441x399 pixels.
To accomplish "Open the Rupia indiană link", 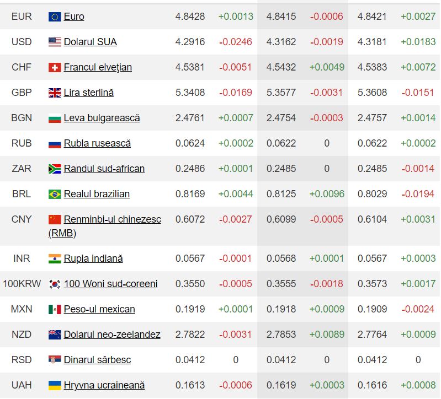I will tap(93, 258).
